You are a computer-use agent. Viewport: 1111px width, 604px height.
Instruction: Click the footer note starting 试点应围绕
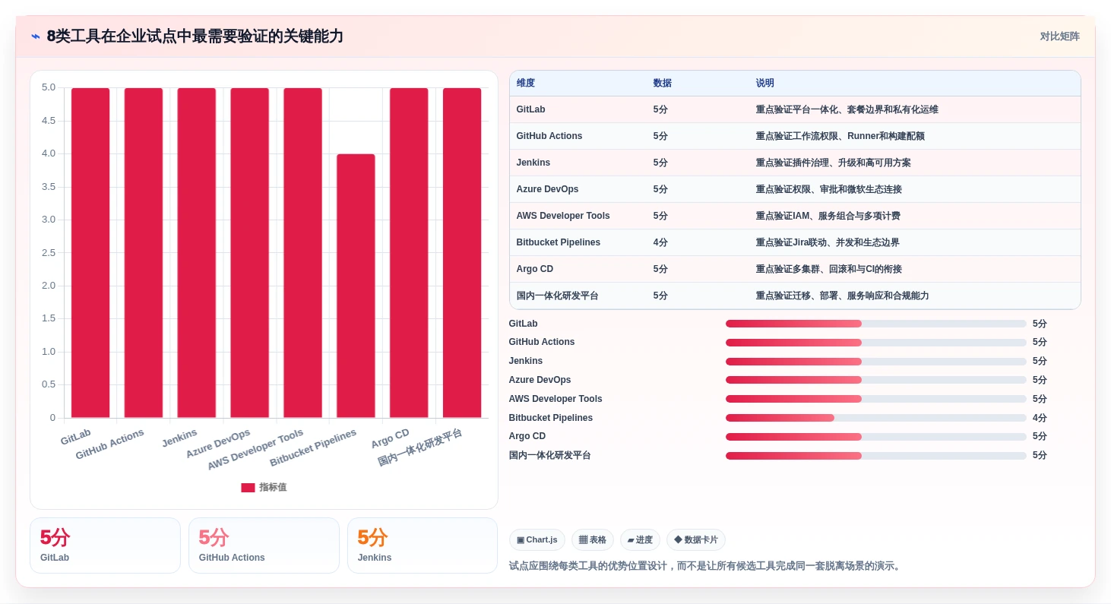tap(706, 566)
